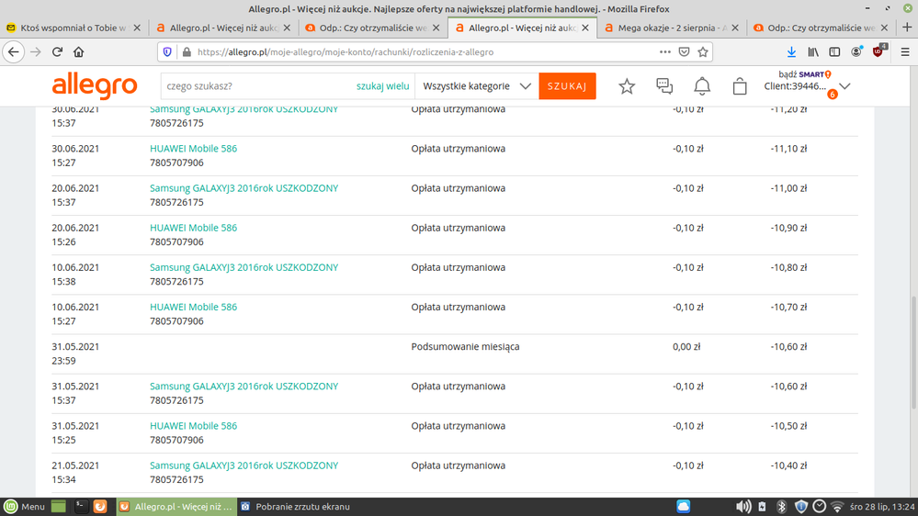918x516 pixels.
Task: Go back using the browser back arrow
Action: pos(14,52)
